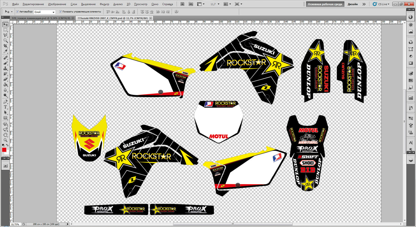Screen dimensions: 416x227
Task: Click Основная рабочая среда workspace button
Action: [x=325, y=4]
